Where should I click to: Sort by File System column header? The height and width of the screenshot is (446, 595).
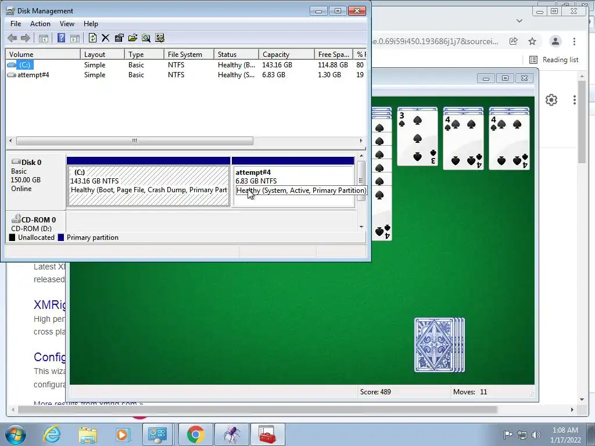189,54
